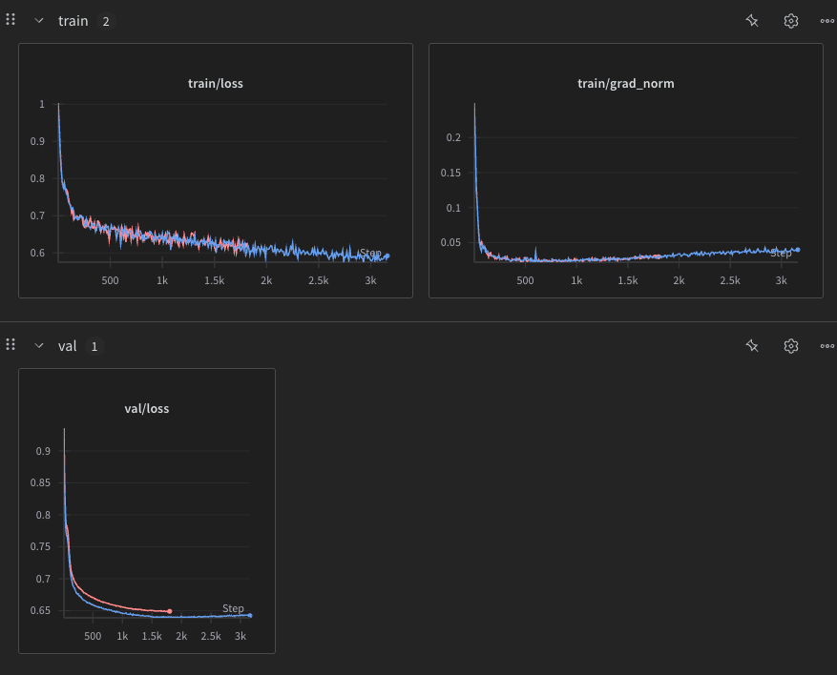The height and width of the screenshot is (675, 837).
Task: Click the train section name label
Action: [x=73, y=21]
